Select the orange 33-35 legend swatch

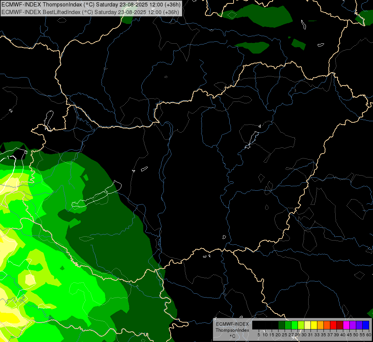[320, 325]
